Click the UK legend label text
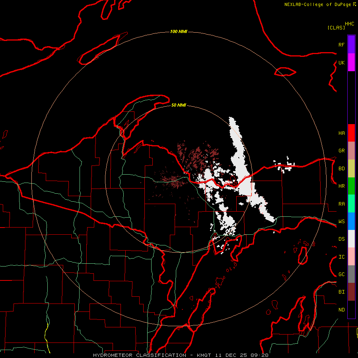 [x=342, y=62]
